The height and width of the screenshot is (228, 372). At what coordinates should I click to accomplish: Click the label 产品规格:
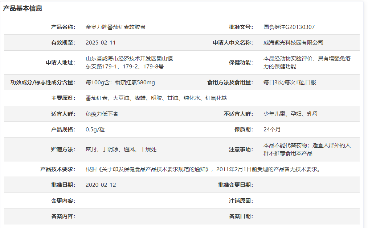(63, 129)
